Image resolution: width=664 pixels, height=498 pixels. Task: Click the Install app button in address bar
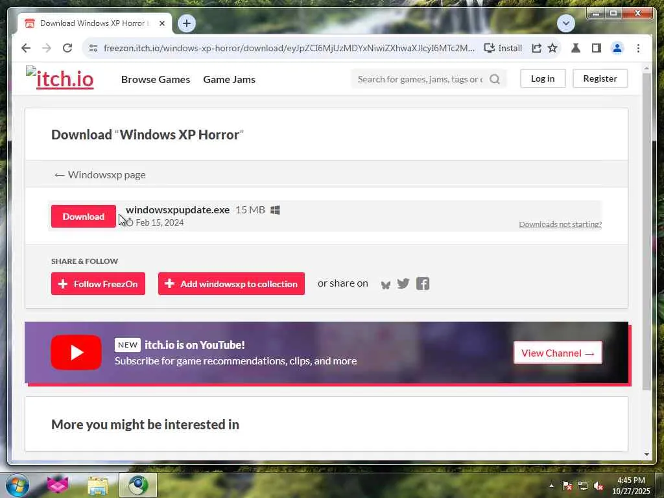point(503,48)
